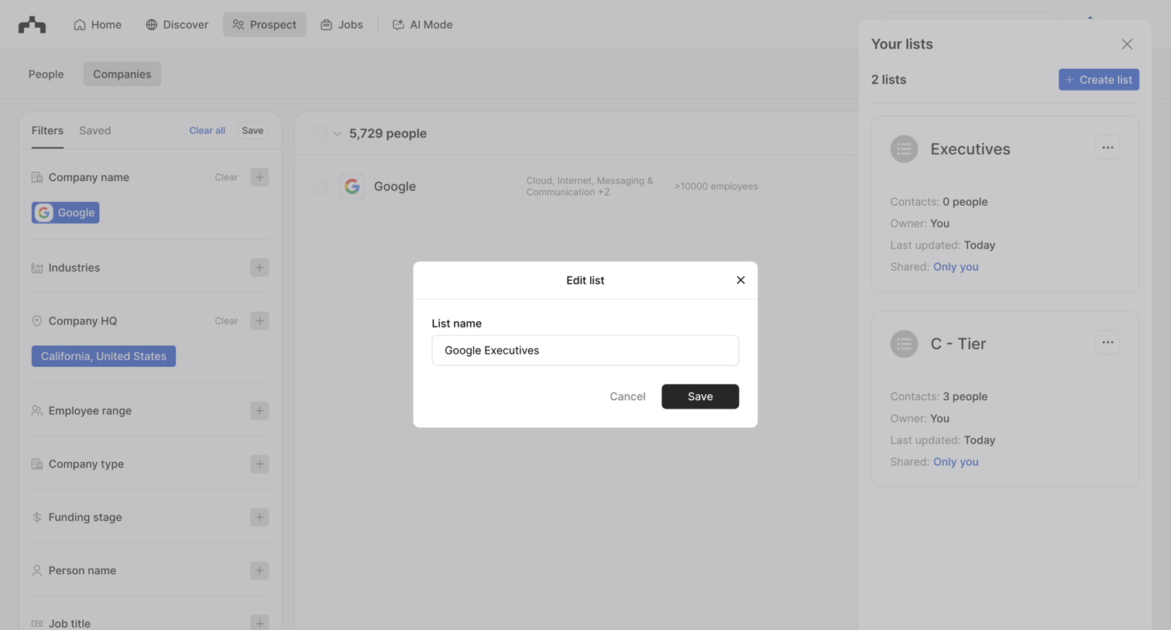The image size is (1171, 630).
Task: Cancel editing the list
Action: tap(627, 396)
